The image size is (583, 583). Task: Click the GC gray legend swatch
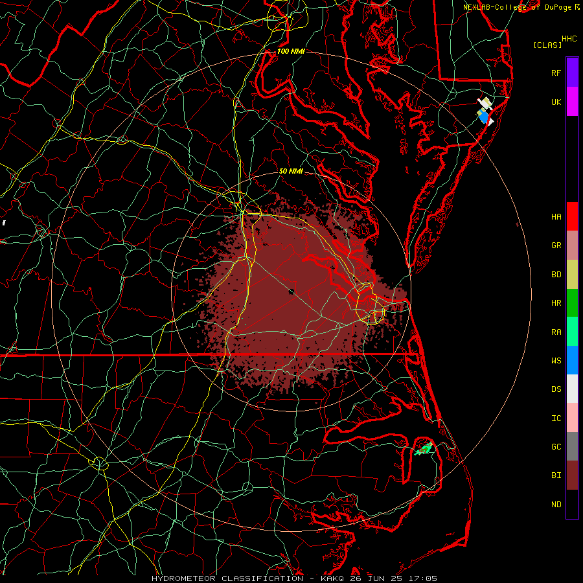coord(572,446)
